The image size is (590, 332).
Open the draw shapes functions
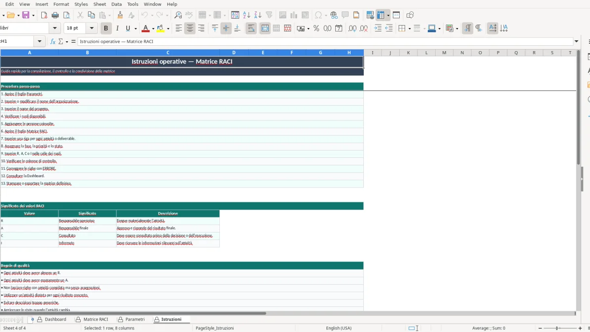coord(410,15)
